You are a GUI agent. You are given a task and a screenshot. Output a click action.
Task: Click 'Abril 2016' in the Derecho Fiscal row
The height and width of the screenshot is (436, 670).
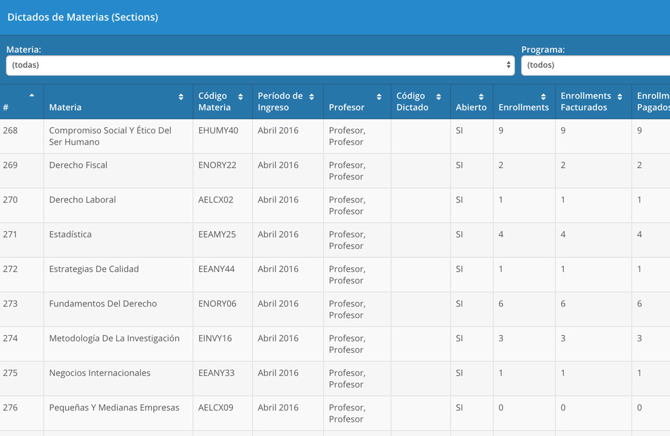point(278,165)
